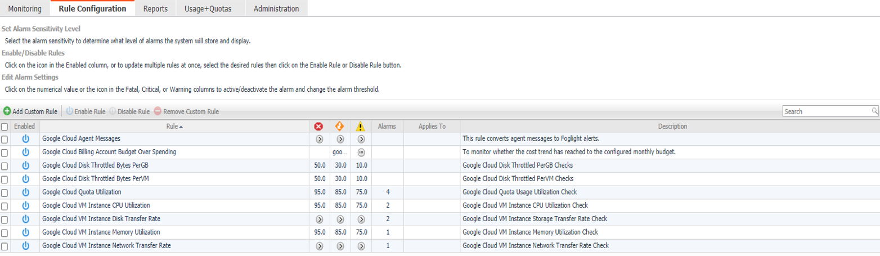Viewport: 880px width, 256px height.
Task: Edit the 75.0 Warning threshold for Memory Utilization
Action: [x=361, y=232]
